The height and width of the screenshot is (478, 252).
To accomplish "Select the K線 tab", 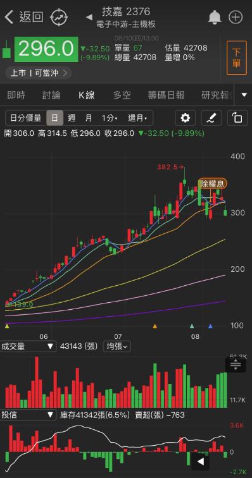I will [87, 95].
